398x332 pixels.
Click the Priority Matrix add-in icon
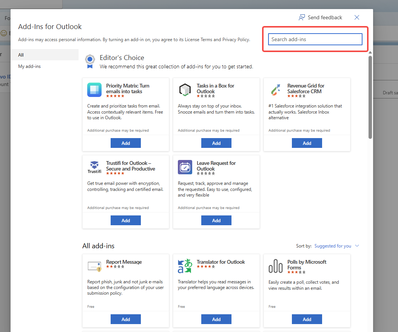[94, 90]
